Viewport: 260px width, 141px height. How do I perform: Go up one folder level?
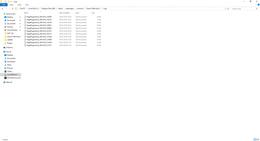point(12,9)
